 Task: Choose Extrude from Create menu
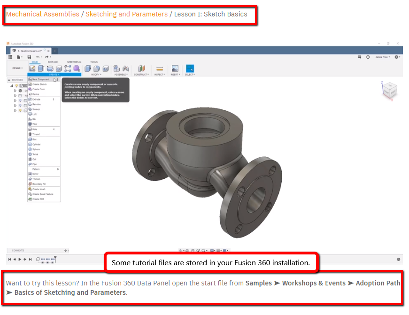44,100
